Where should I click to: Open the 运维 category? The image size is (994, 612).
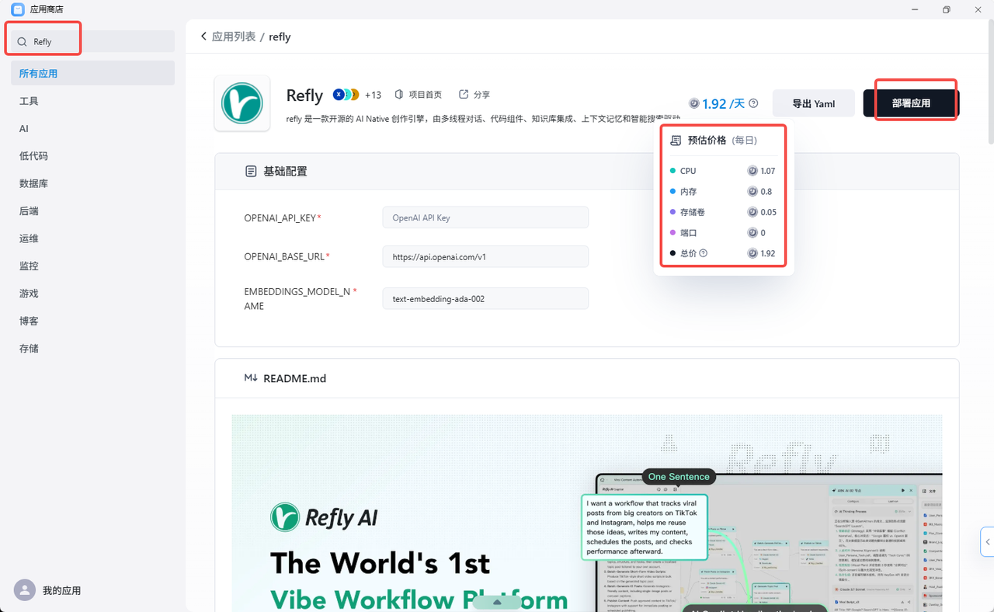pos(92,238)
